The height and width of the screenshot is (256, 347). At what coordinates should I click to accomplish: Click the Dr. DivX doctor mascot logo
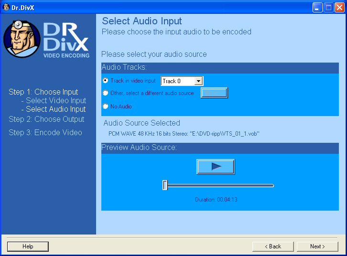(22, 39)
